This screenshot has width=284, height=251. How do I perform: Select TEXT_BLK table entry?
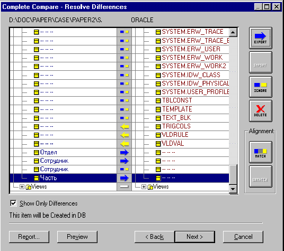(176, 118)
